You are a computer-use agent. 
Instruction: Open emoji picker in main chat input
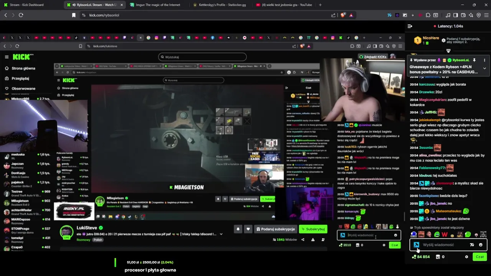481,245
